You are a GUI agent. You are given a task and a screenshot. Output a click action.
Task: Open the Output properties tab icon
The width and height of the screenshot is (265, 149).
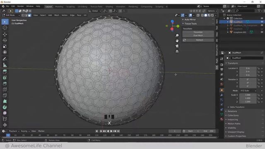coord(222,70)
